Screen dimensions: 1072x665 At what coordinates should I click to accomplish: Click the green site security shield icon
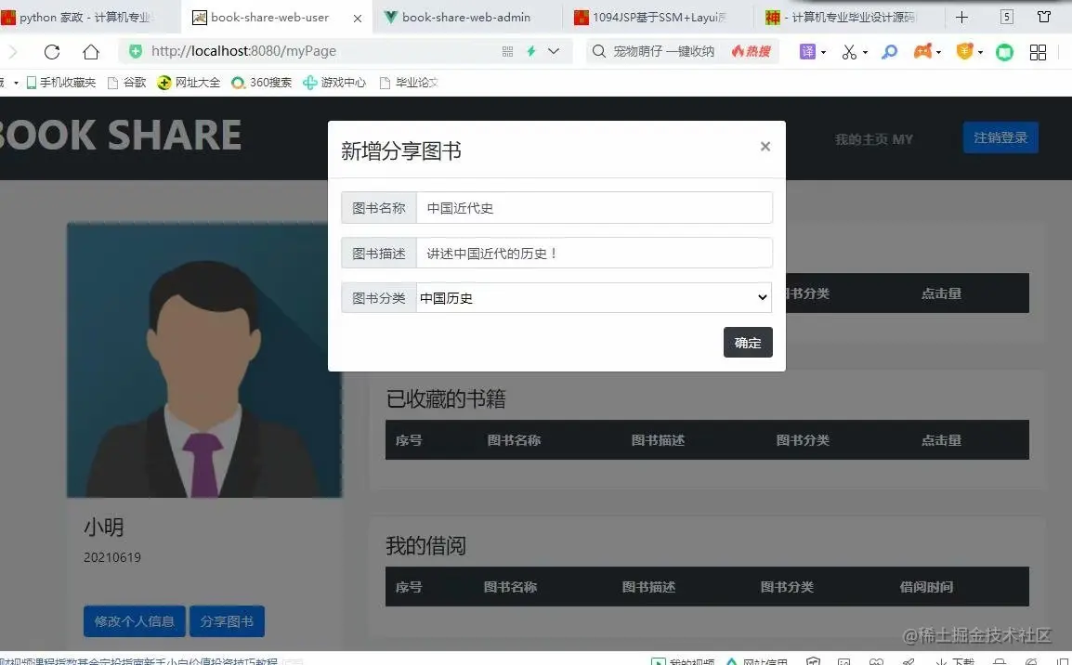136,50
